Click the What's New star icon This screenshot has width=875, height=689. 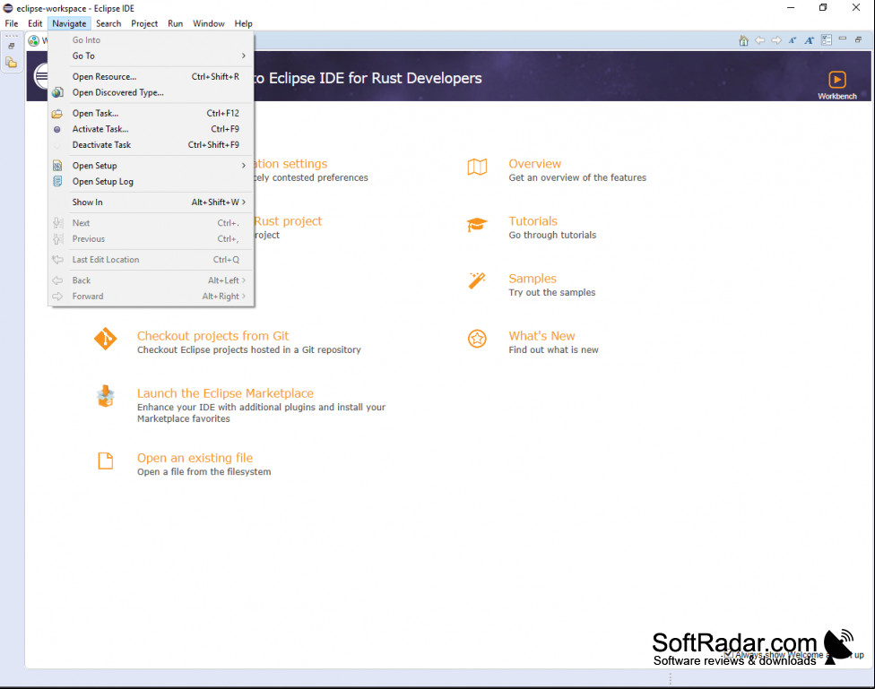coord(477,339)
